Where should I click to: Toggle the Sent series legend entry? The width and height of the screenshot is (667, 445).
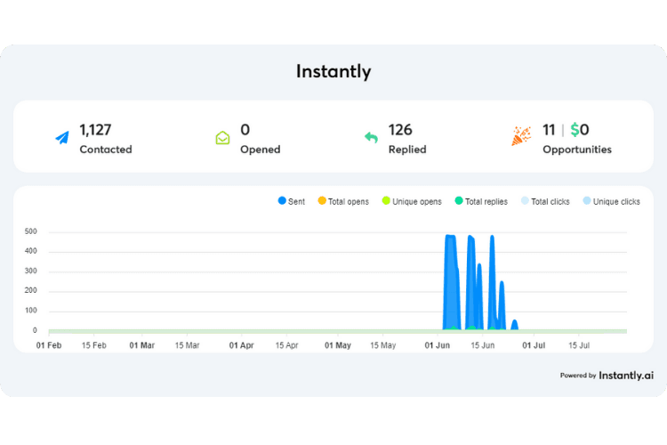(292, 201)
